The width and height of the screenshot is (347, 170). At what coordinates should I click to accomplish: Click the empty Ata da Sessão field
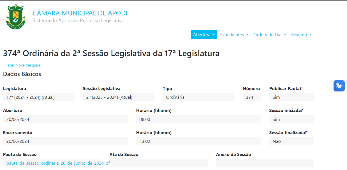coord(158,163)
